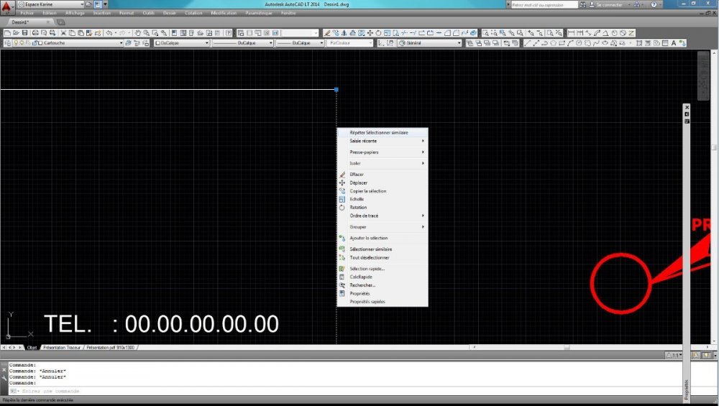The image size is (719, 406).
Task: Click the Cut scissors icon
Action: coord(63,33)
